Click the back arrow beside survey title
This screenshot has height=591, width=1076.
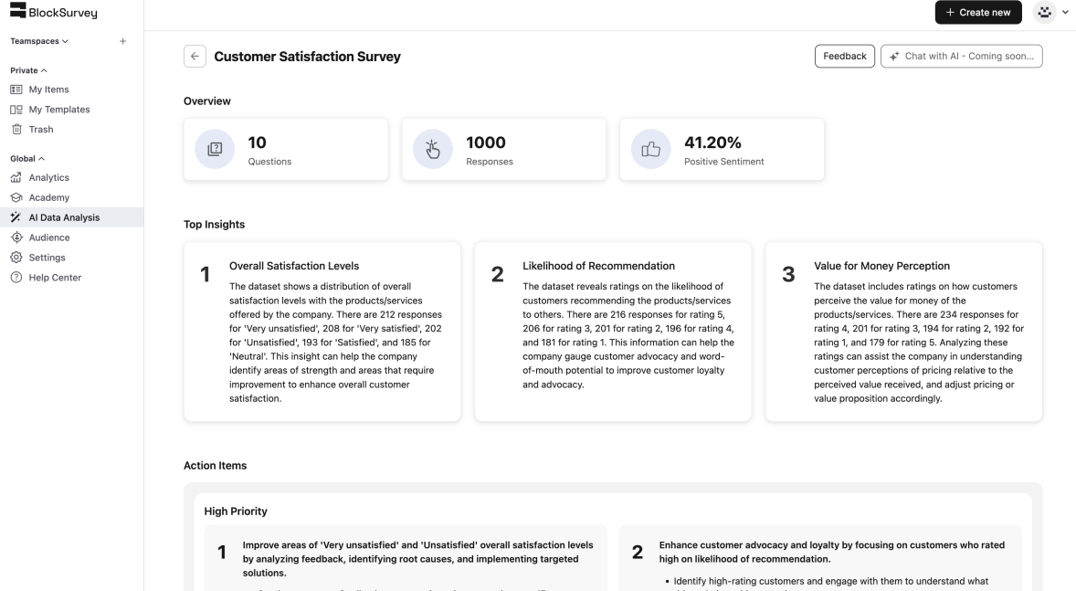tap(195, 57)
